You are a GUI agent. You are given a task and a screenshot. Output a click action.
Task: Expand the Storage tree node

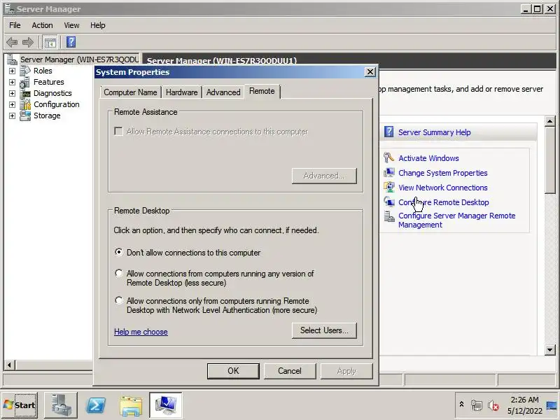[x=12, y=115]
